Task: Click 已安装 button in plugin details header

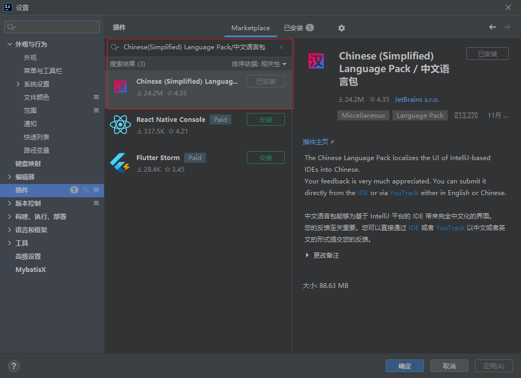Action: tap(488, 54)
